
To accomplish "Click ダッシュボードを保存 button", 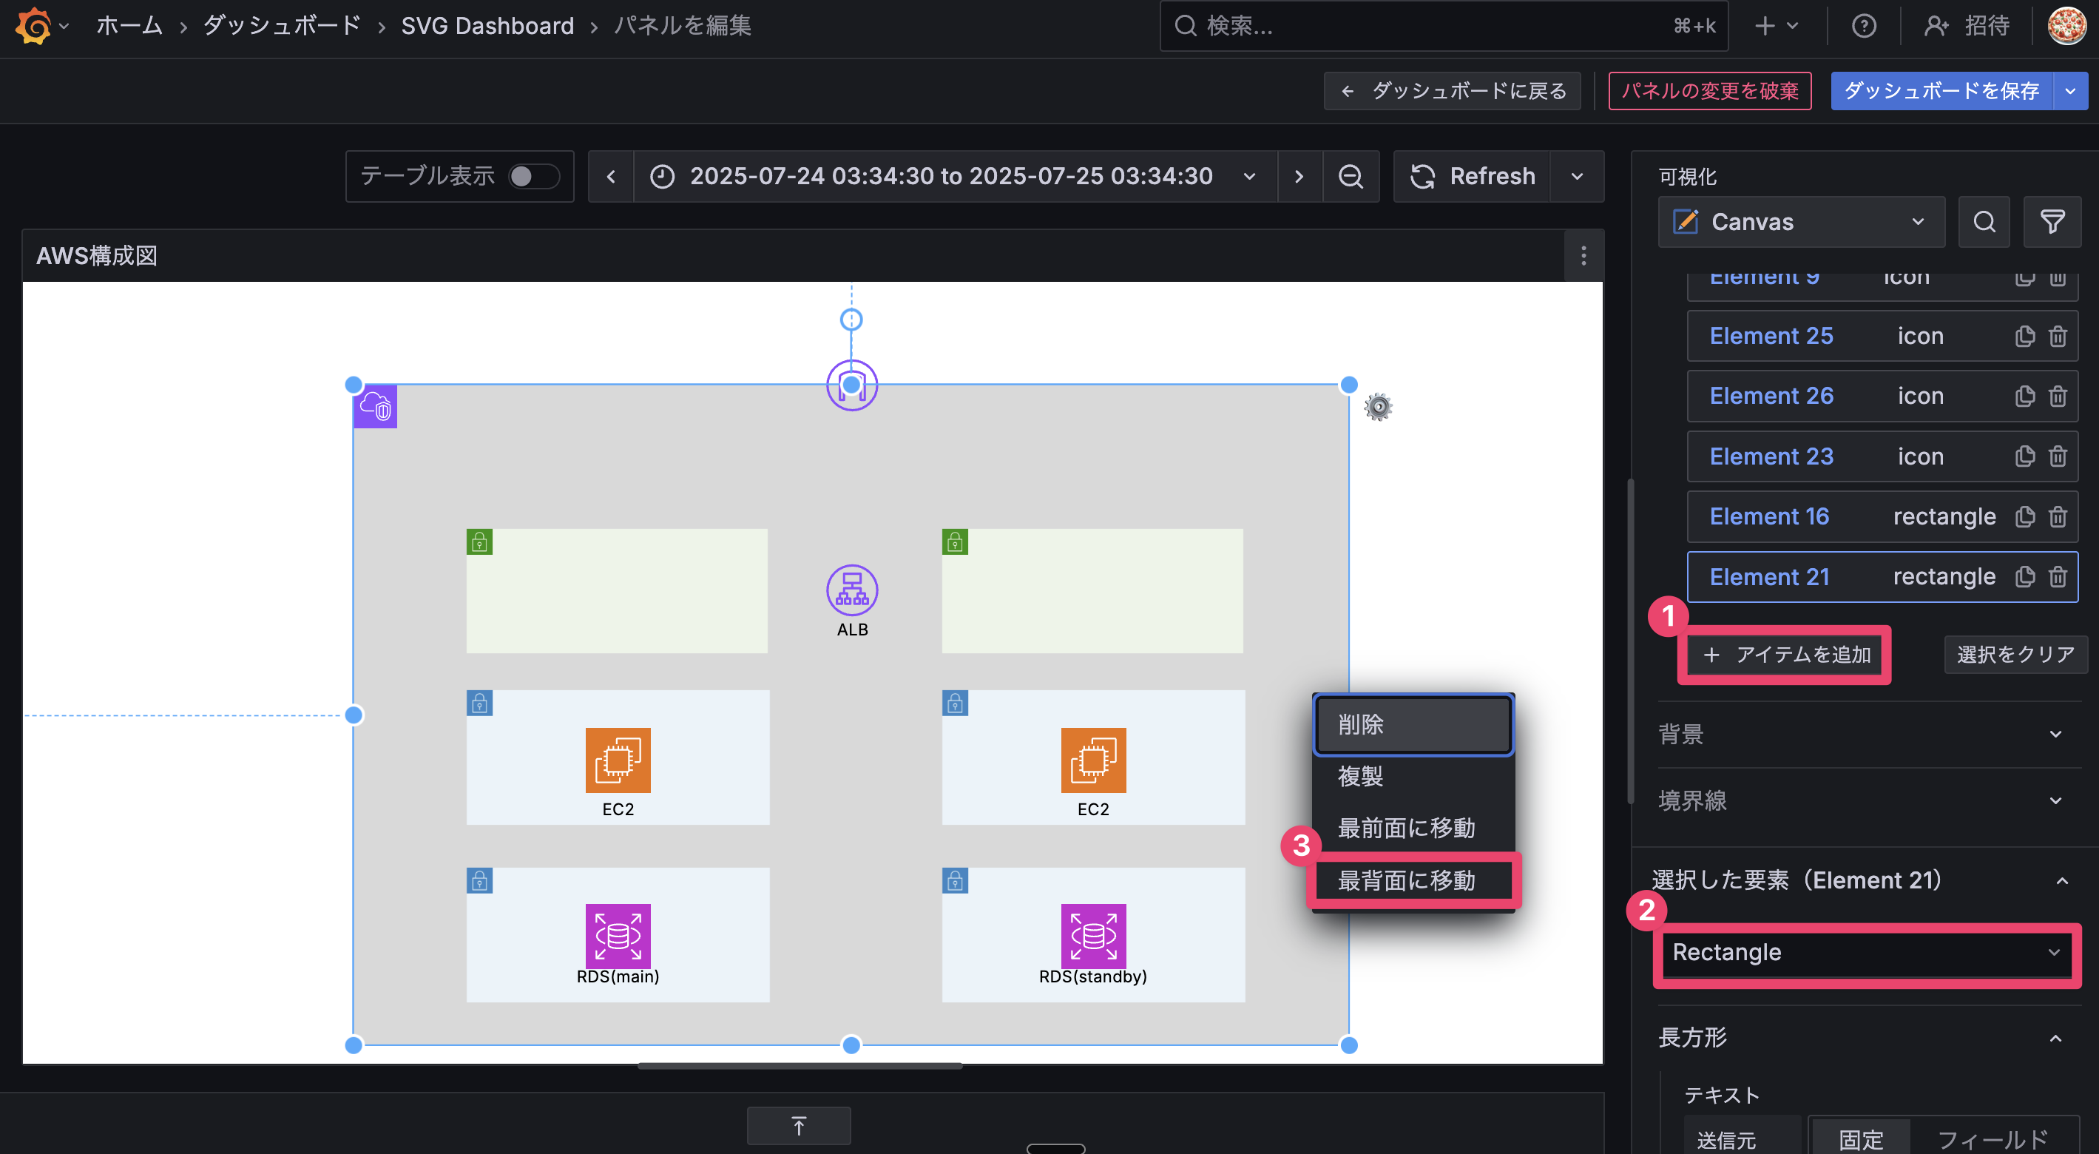I will coord(1941,90).
